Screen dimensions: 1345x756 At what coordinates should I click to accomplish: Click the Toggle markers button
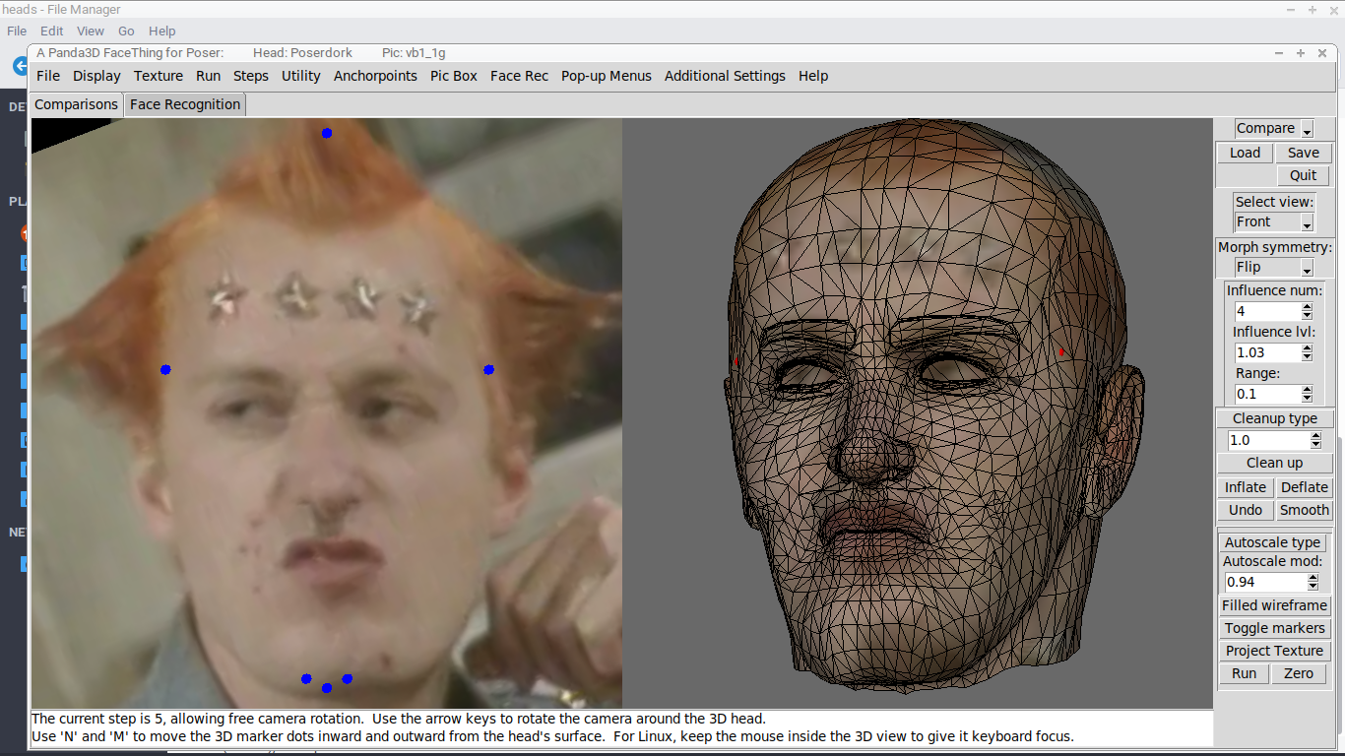click(1274, 628)
